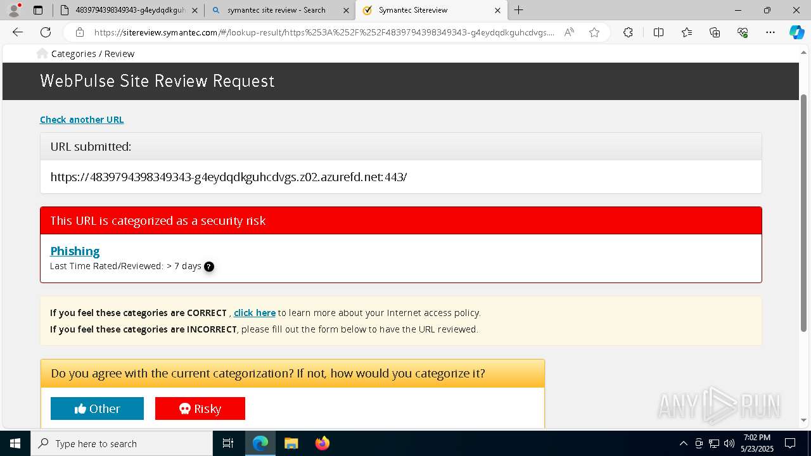Open File Explorer from taskbar
Screen dimensions: 811x456
[291, 443]
